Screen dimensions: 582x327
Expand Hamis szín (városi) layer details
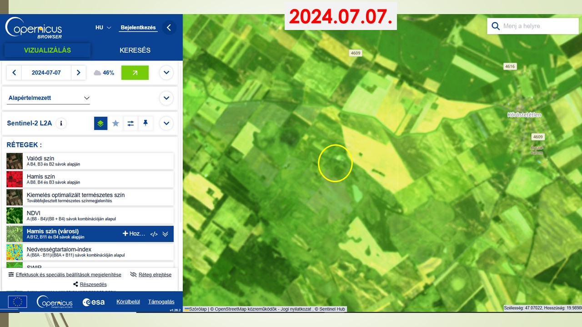tap(166, 234)
